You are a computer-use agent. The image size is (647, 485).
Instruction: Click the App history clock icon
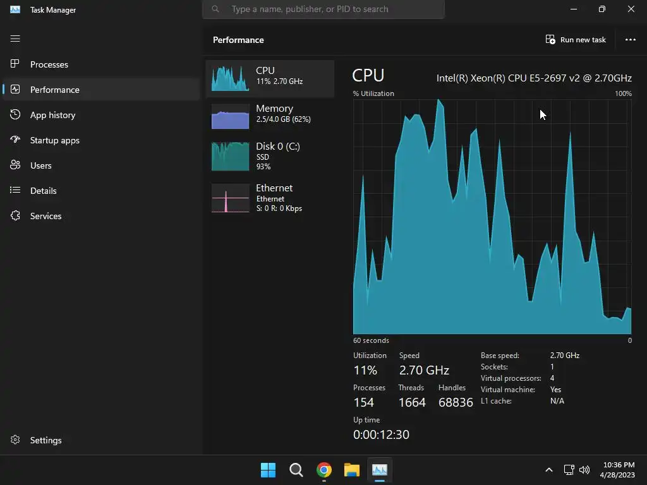15,115
